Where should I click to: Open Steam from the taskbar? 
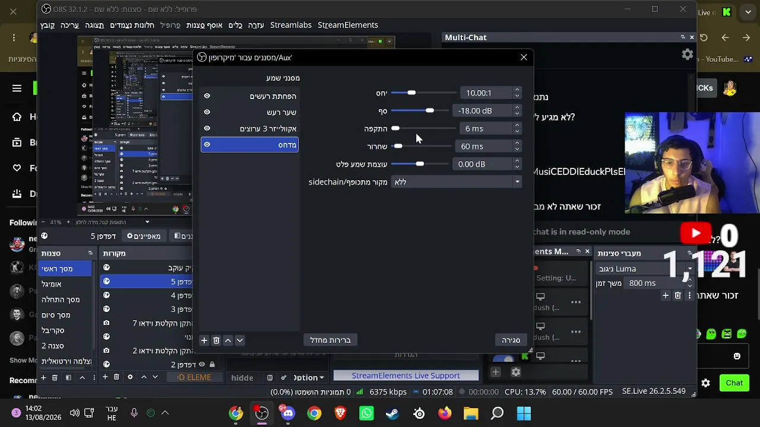click(x=392, y=413)
